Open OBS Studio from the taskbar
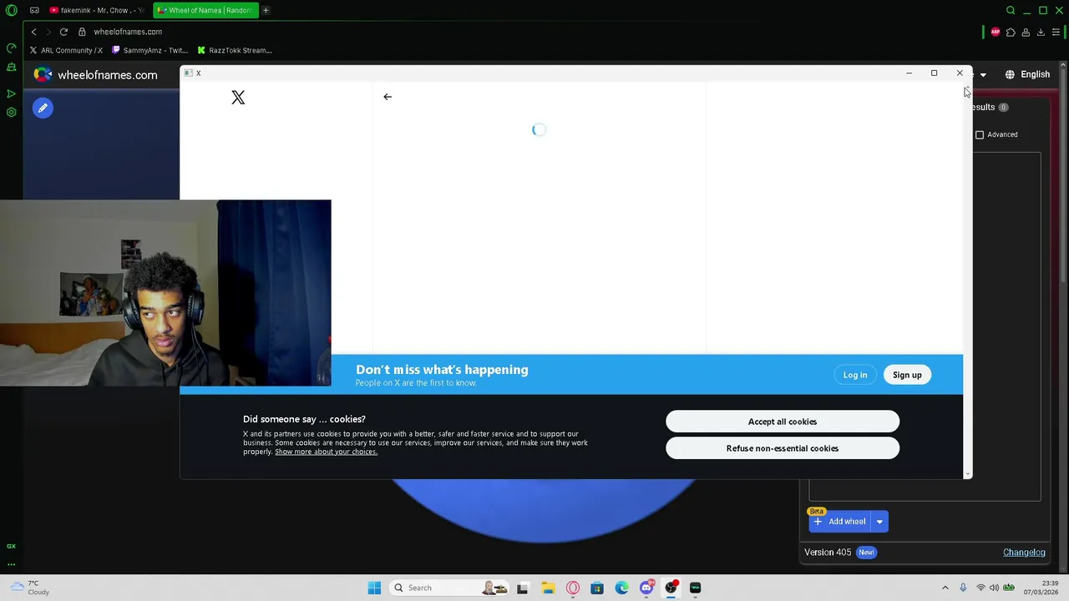The image size is (1069, 601). click(671, 588)
